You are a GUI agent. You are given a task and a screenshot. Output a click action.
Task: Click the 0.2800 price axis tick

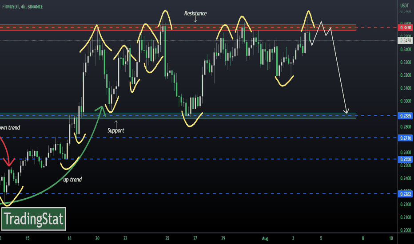pos(406,127)
